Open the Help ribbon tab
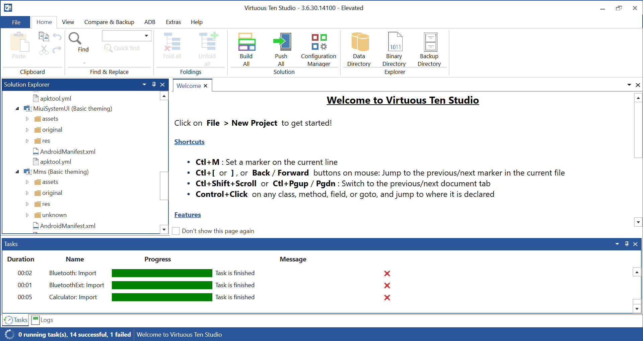This screenshot has width=643, height=341. (197, 22)
